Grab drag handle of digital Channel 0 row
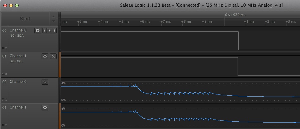 point(4,48)
